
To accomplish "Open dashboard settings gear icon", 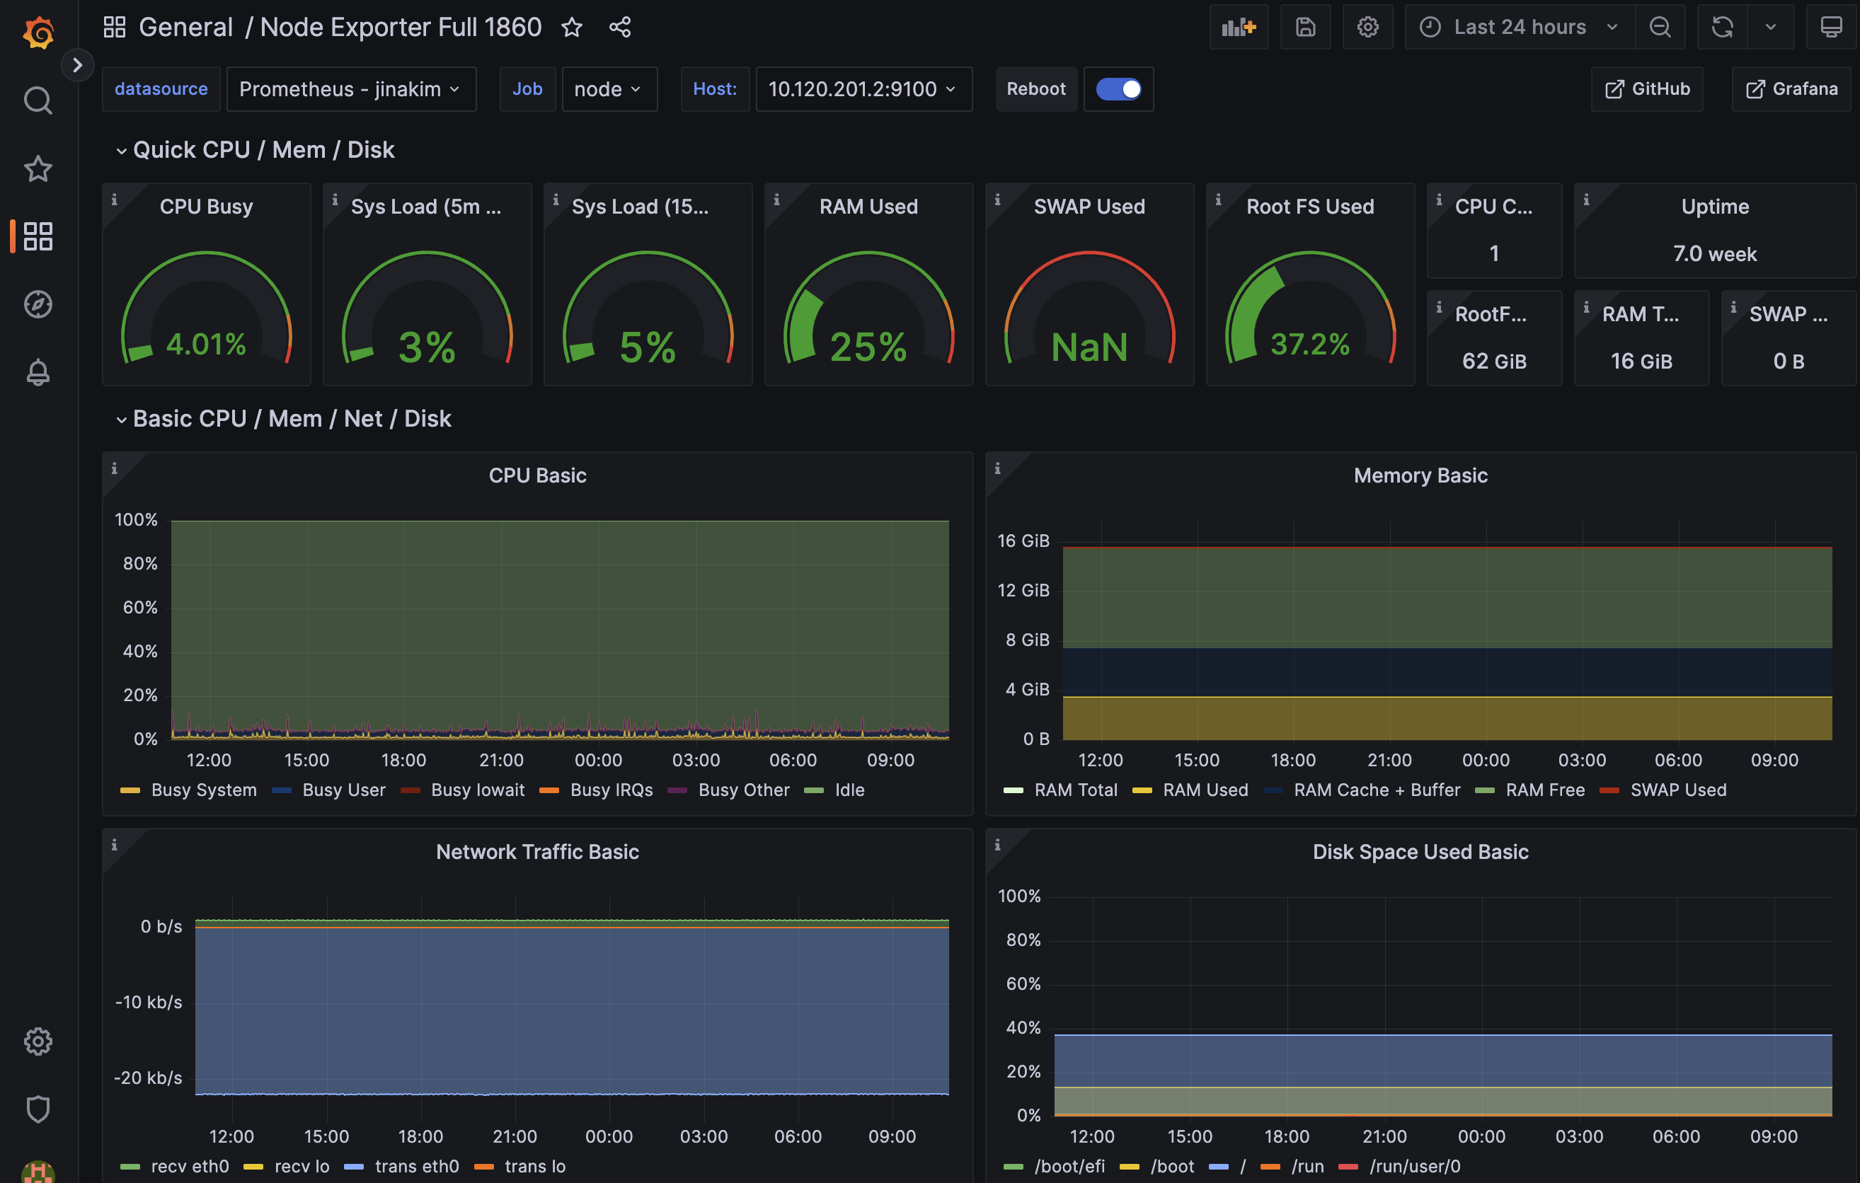I will 1367,27.
